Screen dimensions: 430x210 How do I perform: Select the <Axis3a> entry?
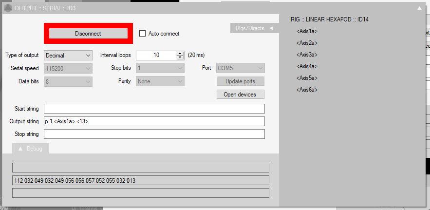307,55
